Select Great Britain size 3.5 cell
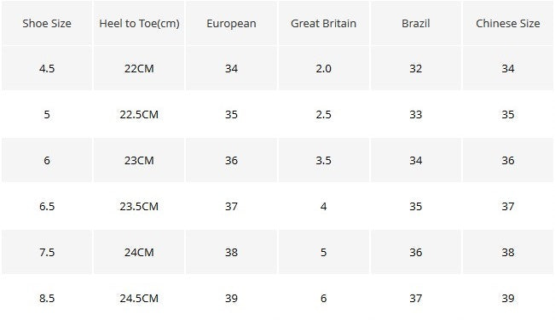The image size is (555, 320). point(323,160)
